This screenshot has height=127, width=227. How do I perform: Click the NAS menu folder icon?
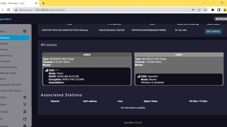click(x=25, y=119)
